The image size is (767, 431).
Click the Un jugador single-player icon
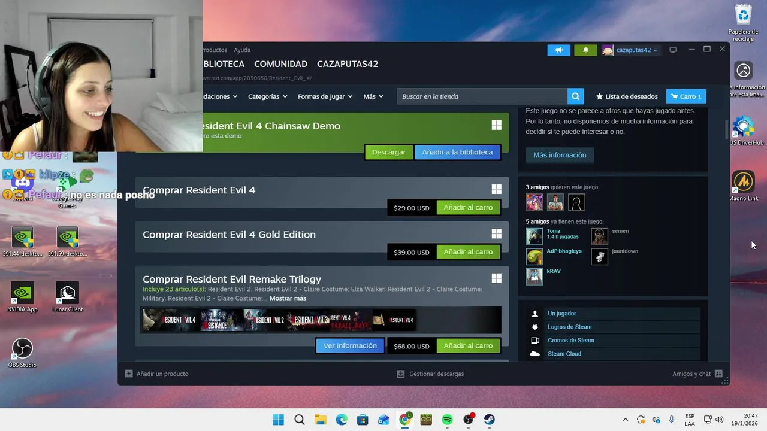535,314
